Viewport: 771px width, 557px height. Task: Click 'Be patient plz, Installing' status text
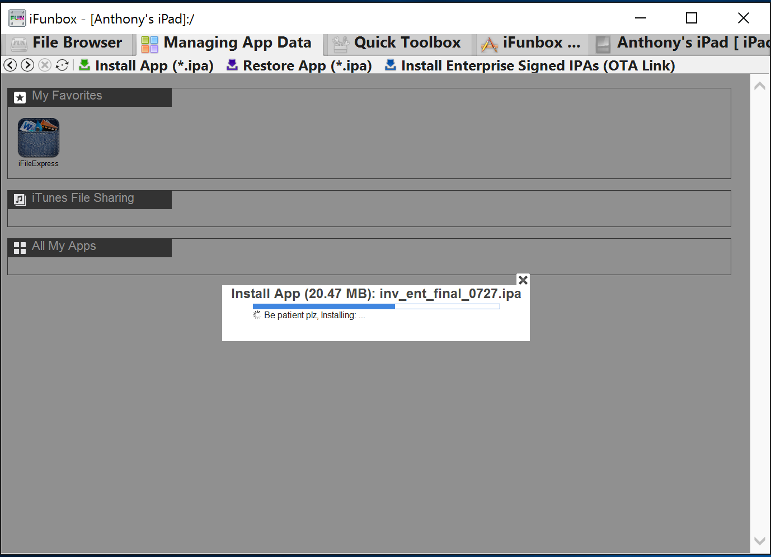coord(314,315)
